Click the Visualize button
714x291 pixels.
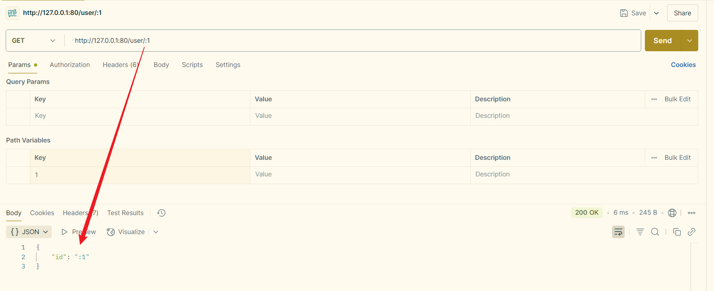coord(126,232)
